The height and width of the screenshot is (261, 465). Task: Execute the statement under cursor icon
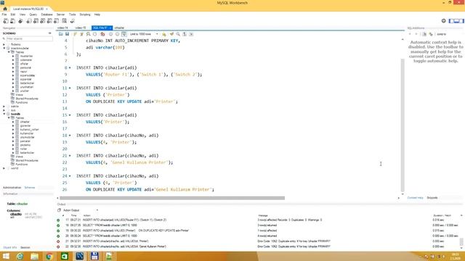click(x=81, y=34)
